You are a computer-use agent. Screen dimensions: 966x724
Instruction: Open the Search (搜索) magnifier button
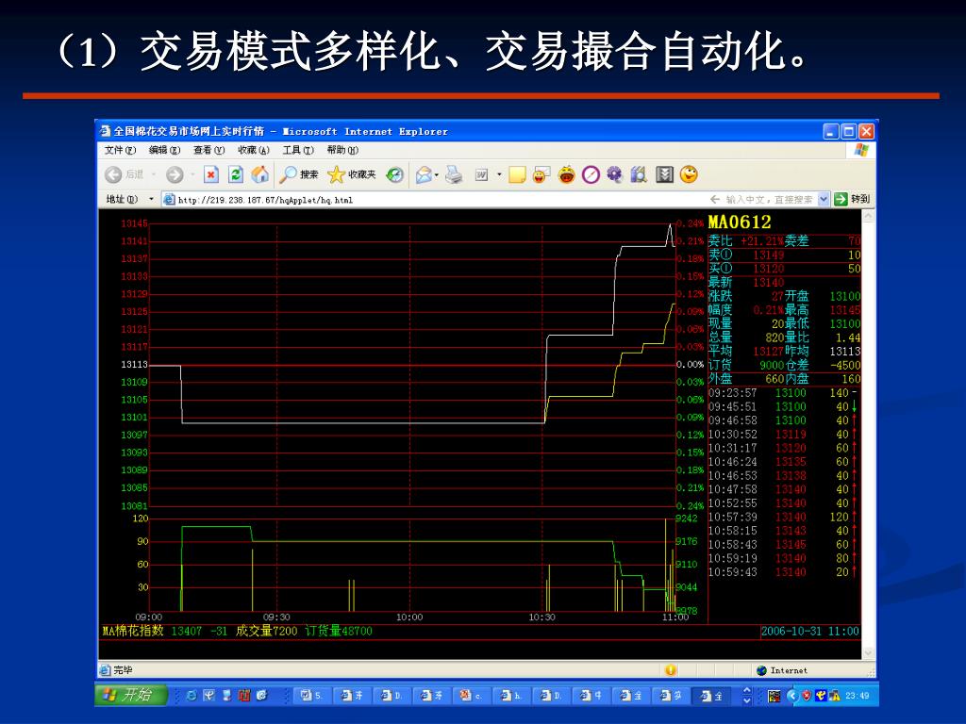(x=299, y=174)
